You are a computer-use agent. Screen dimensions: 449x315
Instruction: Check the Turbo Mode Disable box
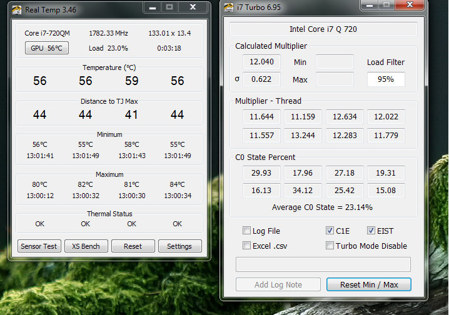point(330,246)
